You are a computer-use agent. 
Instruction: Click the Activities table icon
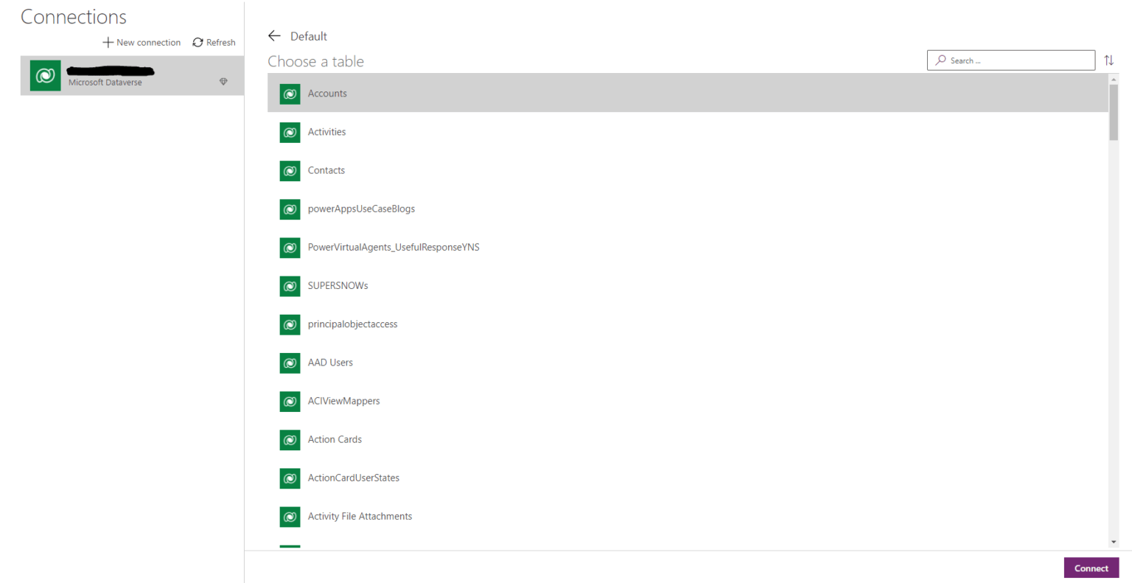tap(290, 133)
